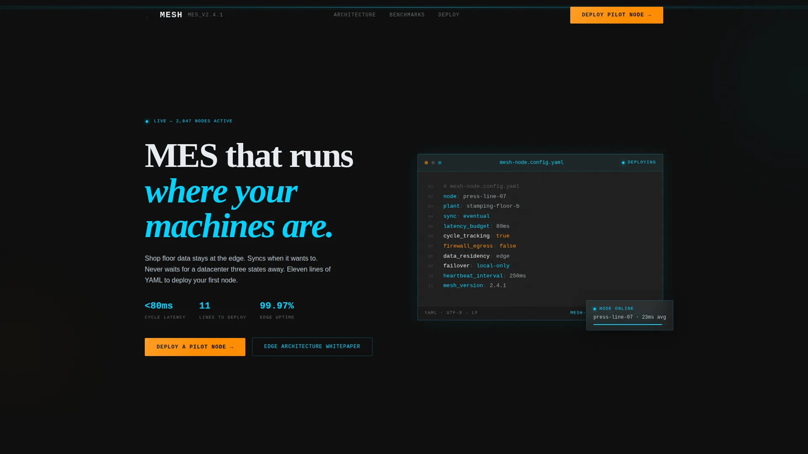This screenshot has height=454, width=808.
Task: Click the latency_budget: 80ms line
Action: pos(476,226)
